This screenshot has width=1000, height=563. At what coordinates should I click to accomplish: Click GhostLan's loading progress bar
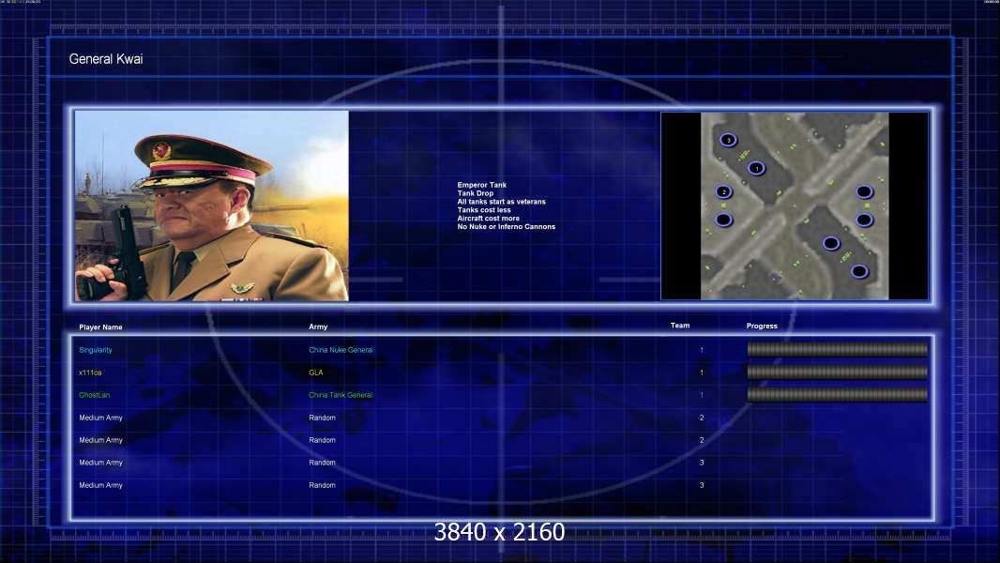[838, 395]
